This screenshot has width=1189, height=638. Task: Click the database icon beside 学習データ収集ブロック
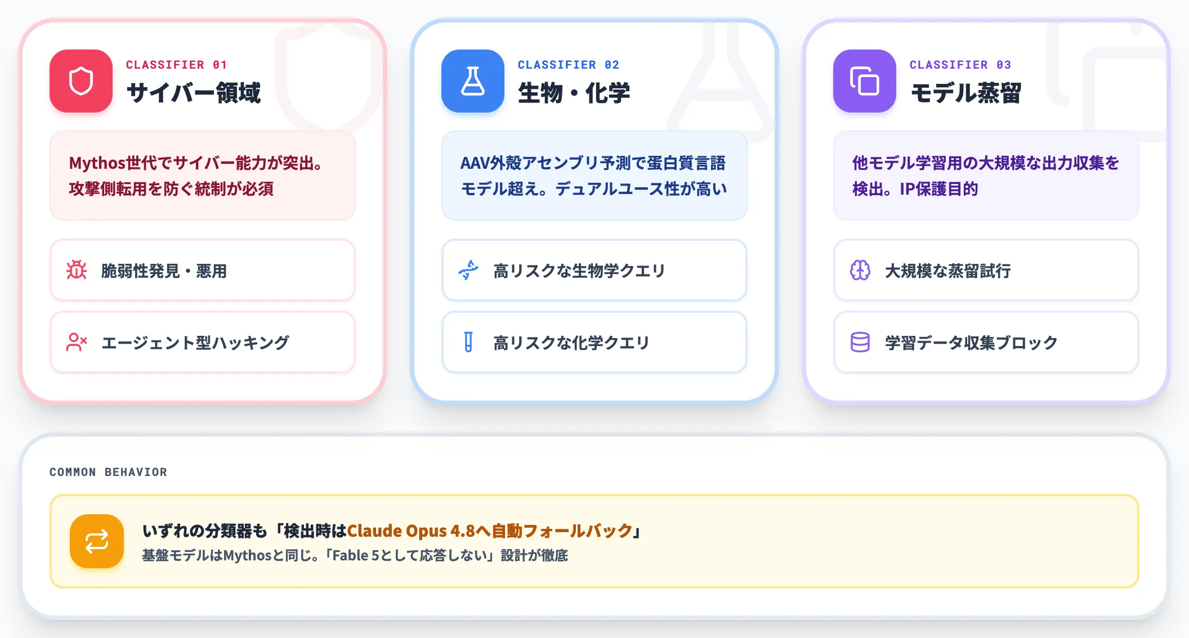tap(860, 342)
